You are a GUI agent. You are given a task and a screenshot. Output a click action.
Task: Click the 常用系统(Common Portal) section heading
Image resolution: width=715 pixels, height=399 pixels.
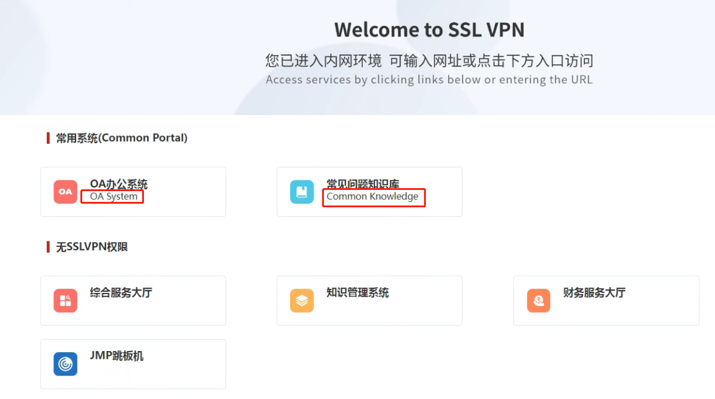pos(122,138)
